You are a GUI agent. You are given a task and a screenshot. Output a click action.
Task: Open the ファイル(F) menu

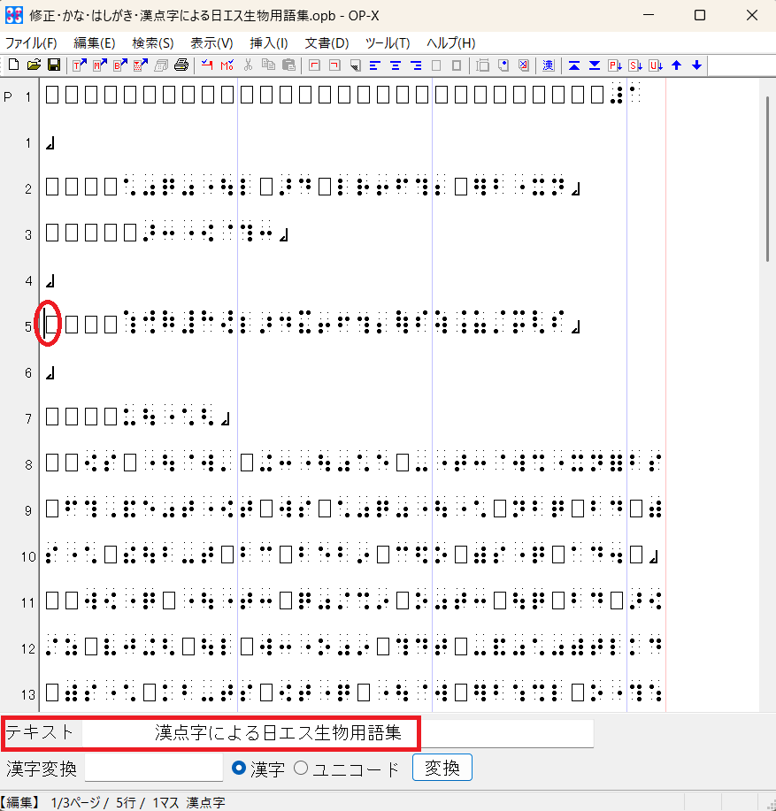(x=31, y=43)
